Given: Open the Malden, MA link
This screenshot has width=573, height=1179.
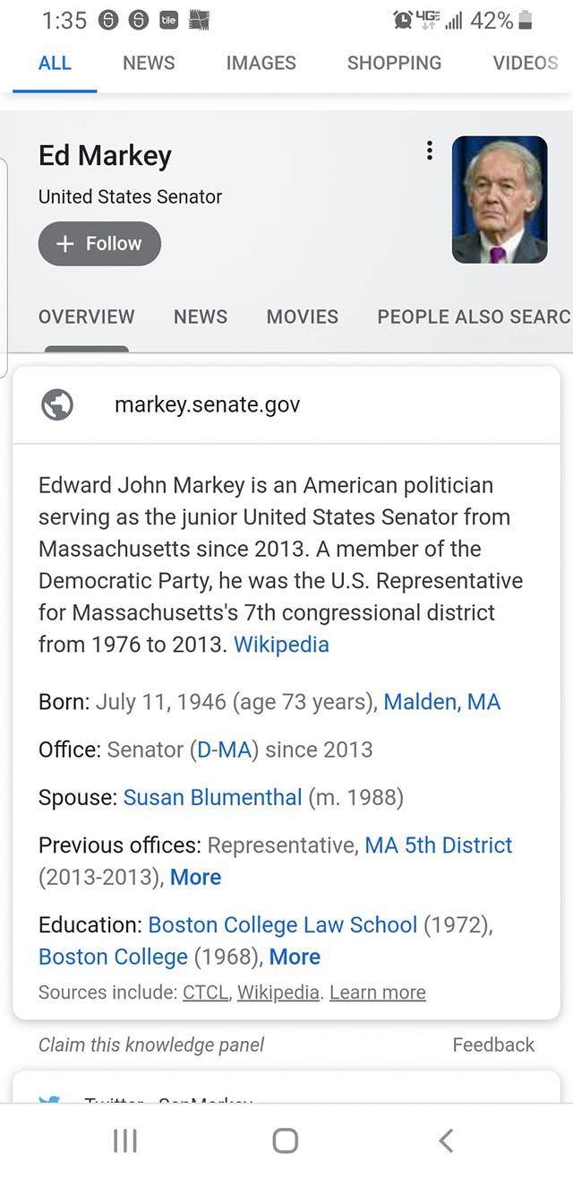Looking at the screenshot, I should 442,702.
